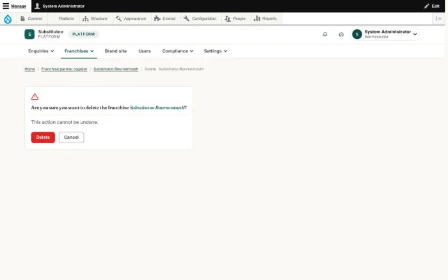
Task: Click the home icon in header
Action: click(x=341, y=35)
